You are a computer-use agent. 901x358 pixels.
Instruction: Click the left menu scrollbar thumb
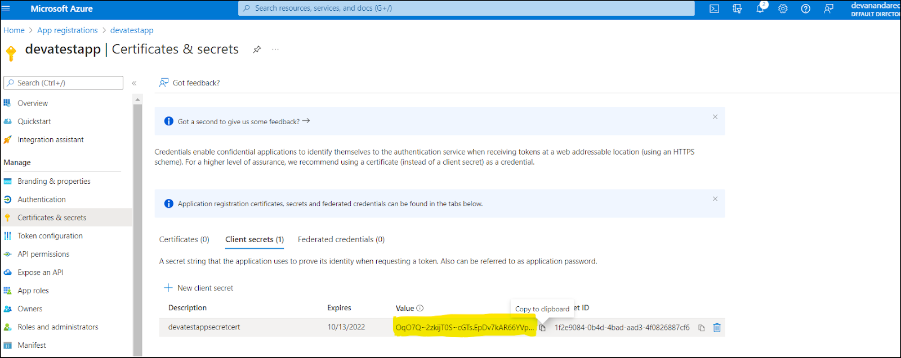click(137, 229)
